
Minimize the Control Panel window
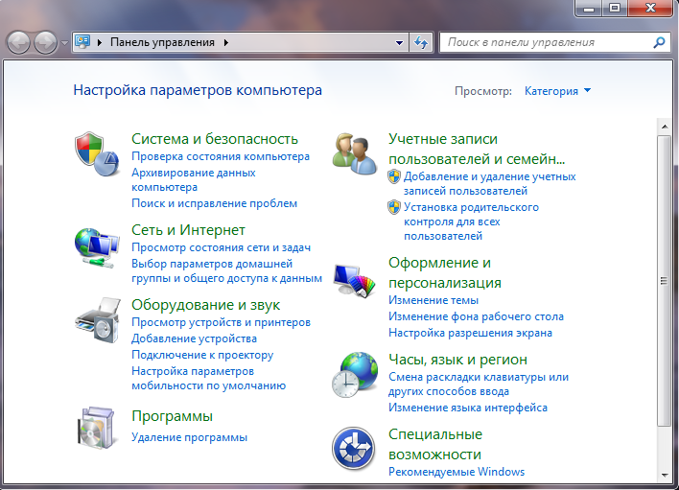click(589, 8)
